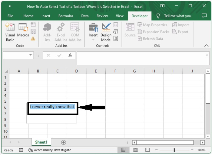The image size is (212, 155).
Task: Switch to the View tab
Action: click(120, 16)
